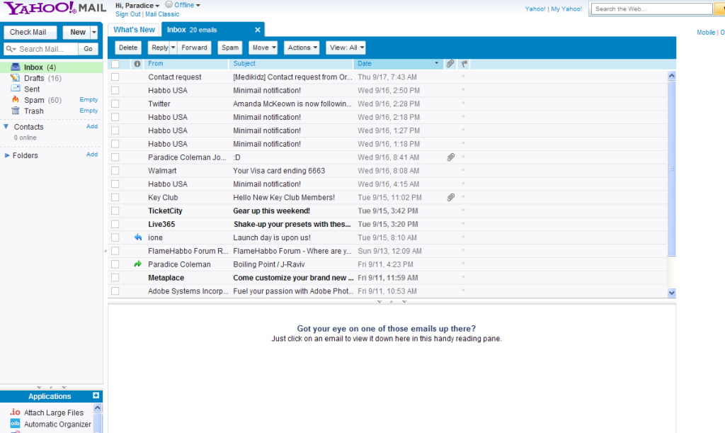Expand the Folders tree section
Image resolution: width=725 pixels, height=433 pixels.
8,155
